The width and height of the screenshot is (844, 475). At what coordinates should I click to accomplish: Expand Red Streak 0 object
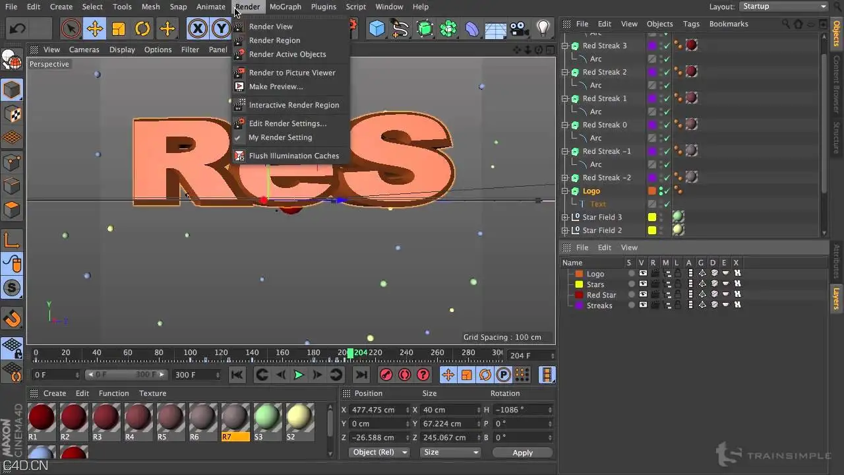point(565,125)
